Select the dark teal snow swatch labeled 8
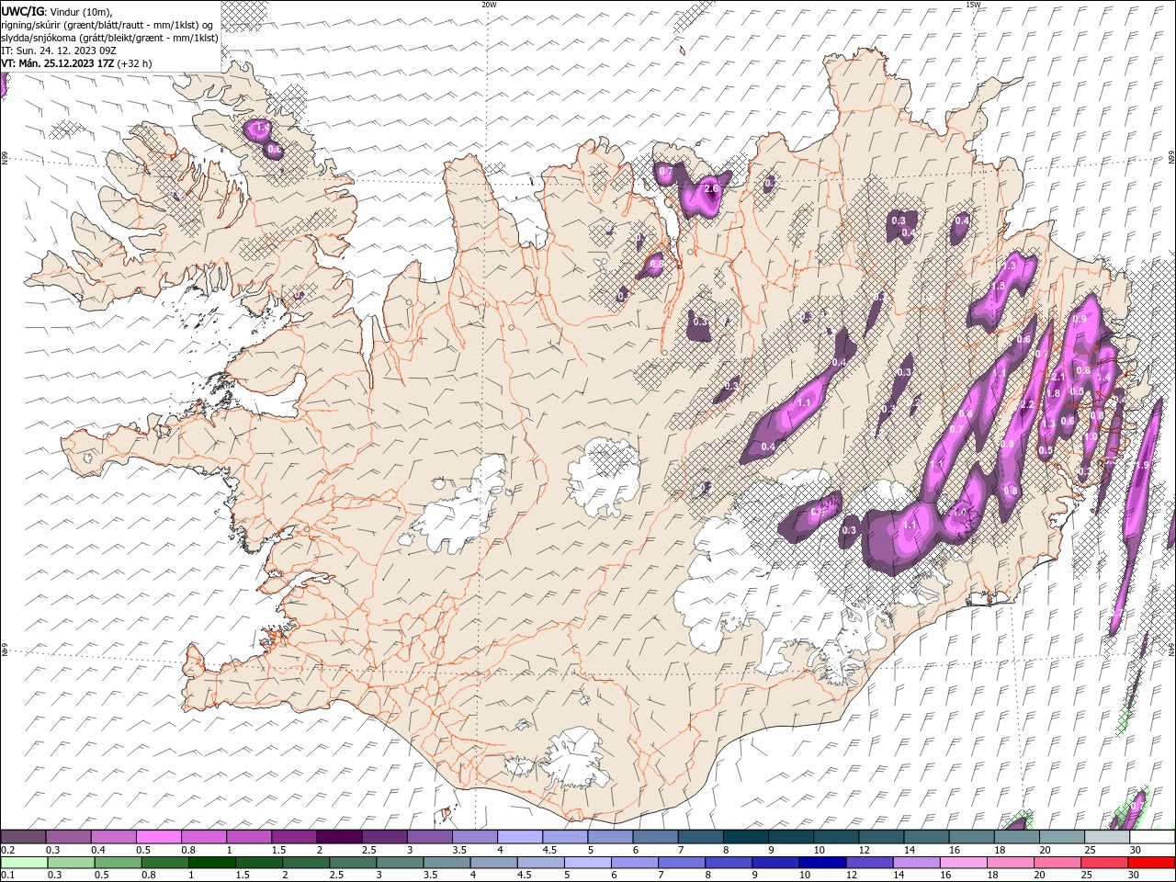Image resolution: width=1176 pixels, height=882 pixels. pos(746,837)
